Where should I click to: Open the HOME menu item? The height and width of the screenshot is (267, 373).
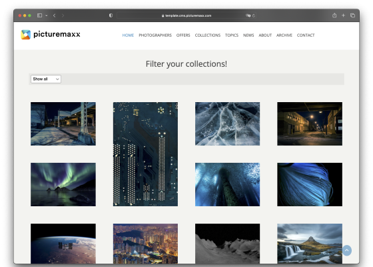click(x=128, y=35)
